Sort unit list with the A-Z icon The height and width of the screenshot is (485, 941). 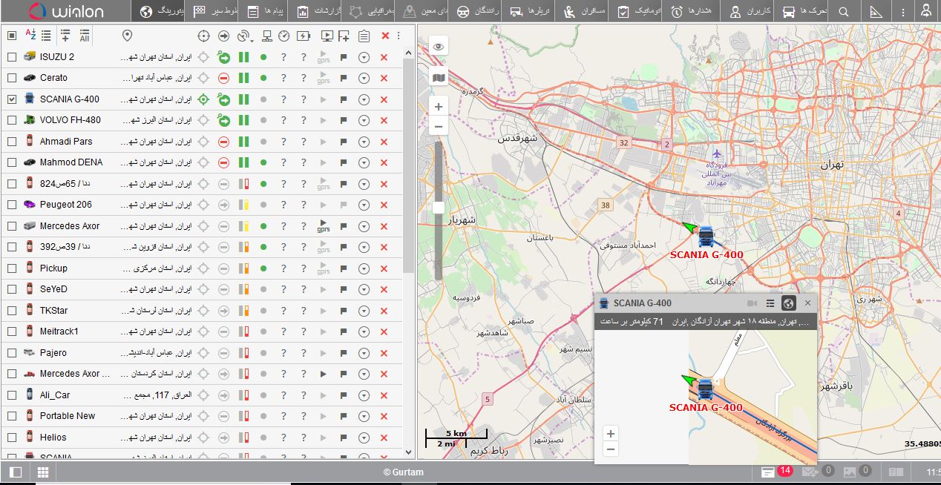pyautogui.click(x=30, y=34)
